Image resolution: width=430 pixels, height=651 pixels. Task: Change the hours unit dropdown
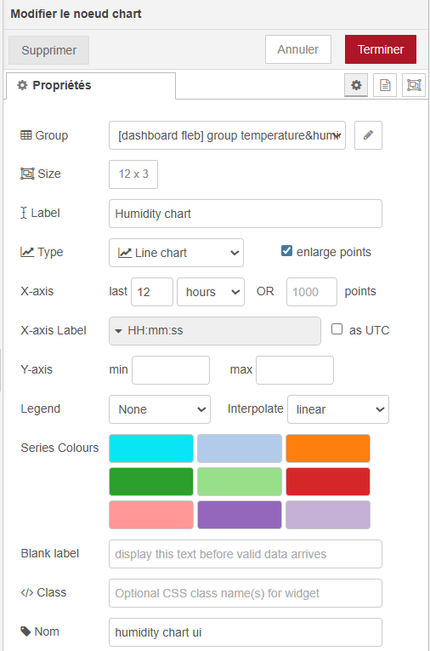pos(211,292)
